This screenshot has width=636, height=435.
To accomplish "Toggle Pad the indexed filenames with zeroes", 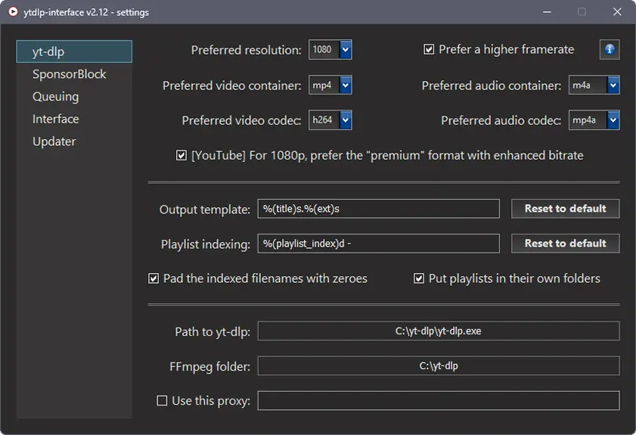I will (x=154, y=278).
